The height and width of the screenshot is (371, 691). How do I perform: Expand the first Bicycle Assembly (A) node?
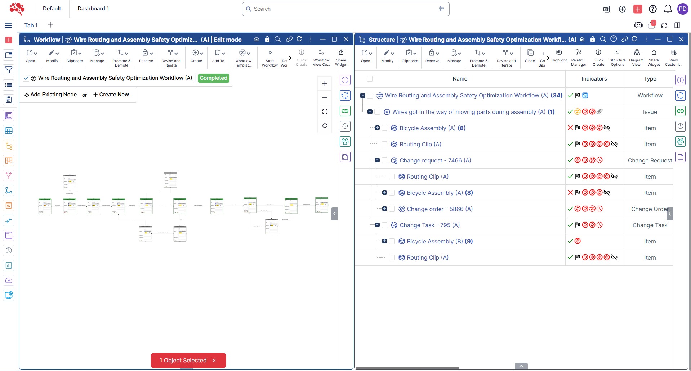(x=377, y=128)
